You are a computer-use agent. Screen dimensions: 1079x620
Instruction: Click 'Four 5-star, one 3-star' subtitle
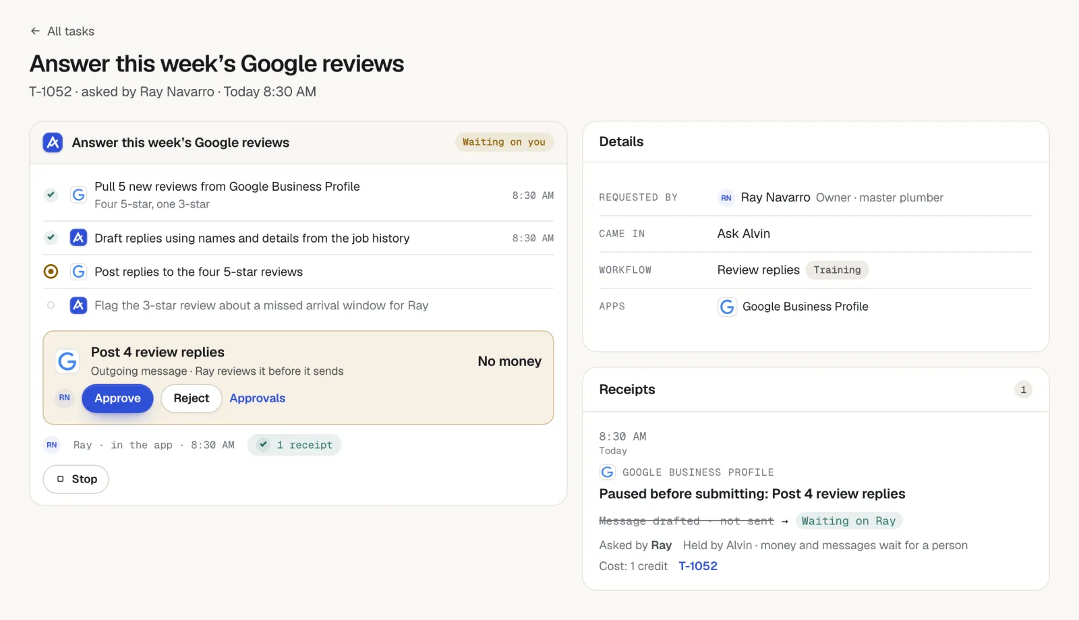[152, 204]
